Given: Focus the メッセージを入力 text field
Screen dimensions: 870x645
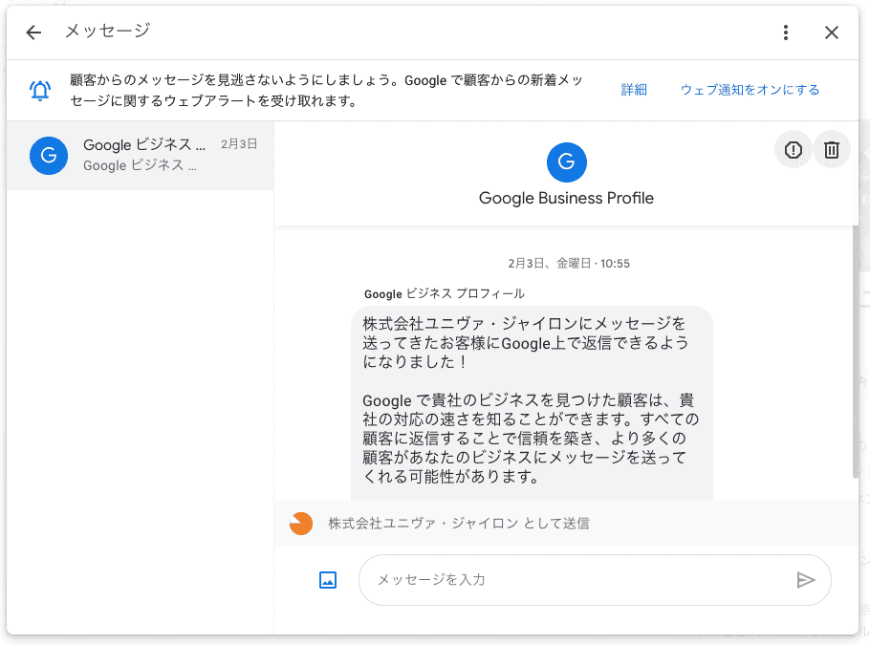Looking at the screenshot, I should tap(574, 579).
